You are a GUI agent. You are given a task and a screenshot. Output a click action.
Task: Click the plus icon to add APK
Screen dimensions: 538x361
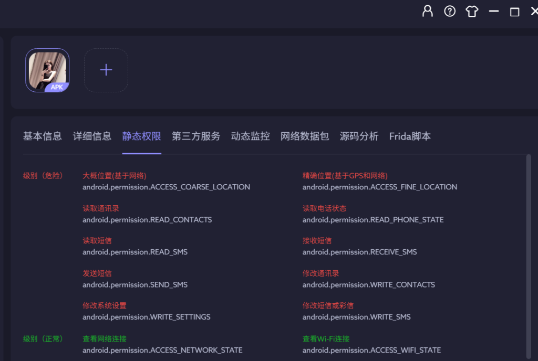click(106, 70)
